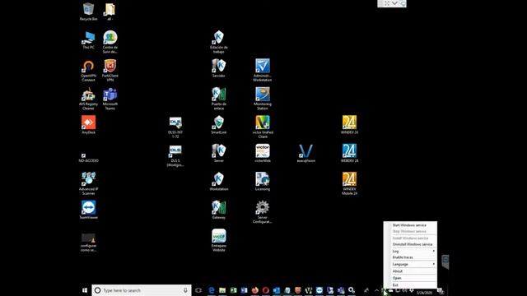Select the SmartLink desktop shortcut
The height and width of the screenshot is (296, 527).
[219, 125]
